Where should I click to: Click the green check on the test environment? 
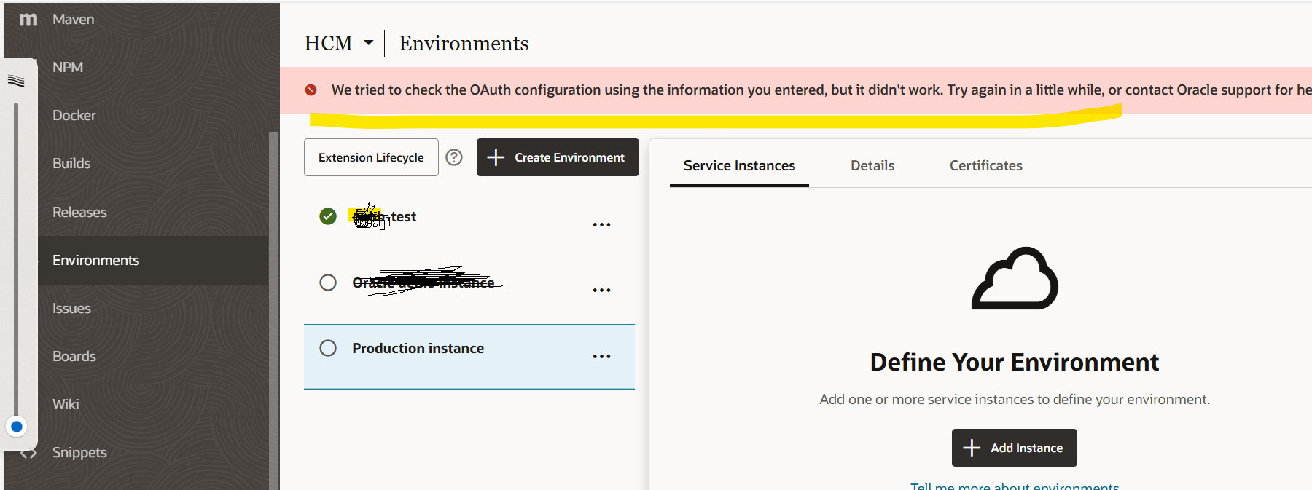[x=328, y=216]
